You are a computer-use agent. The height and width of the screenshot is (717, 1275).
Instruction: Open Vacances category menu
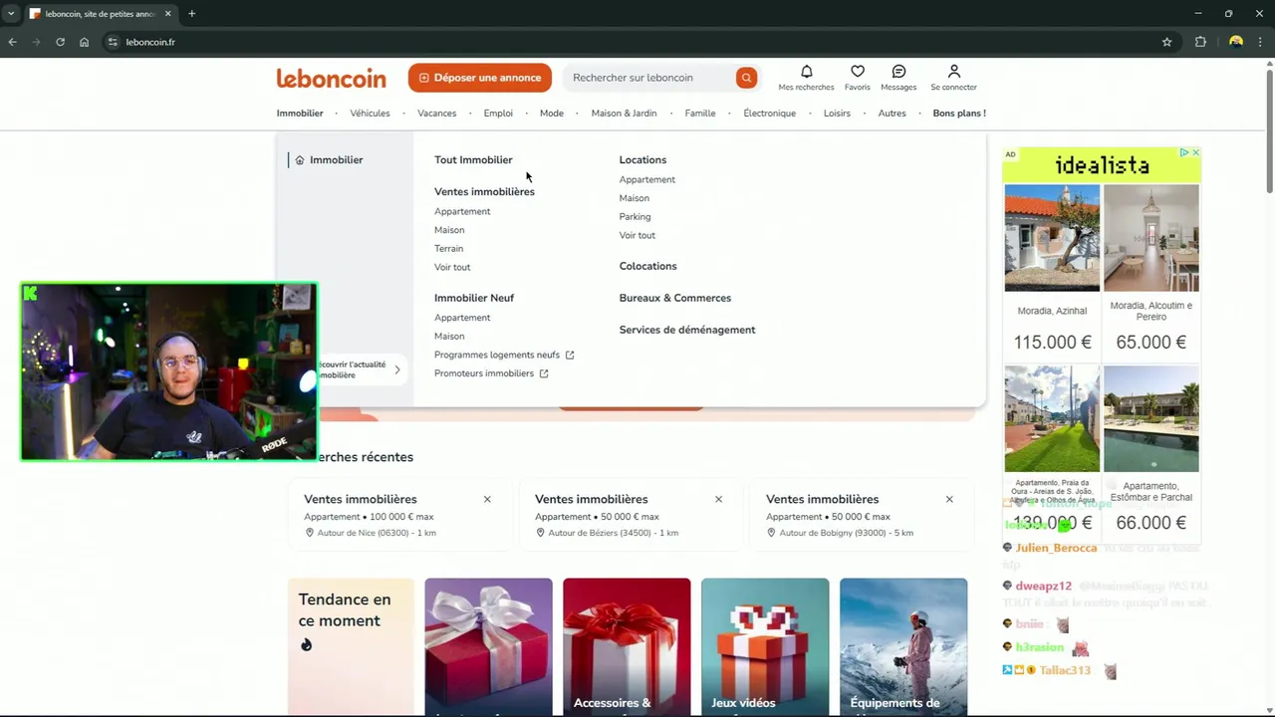click(x=436, y=114)
